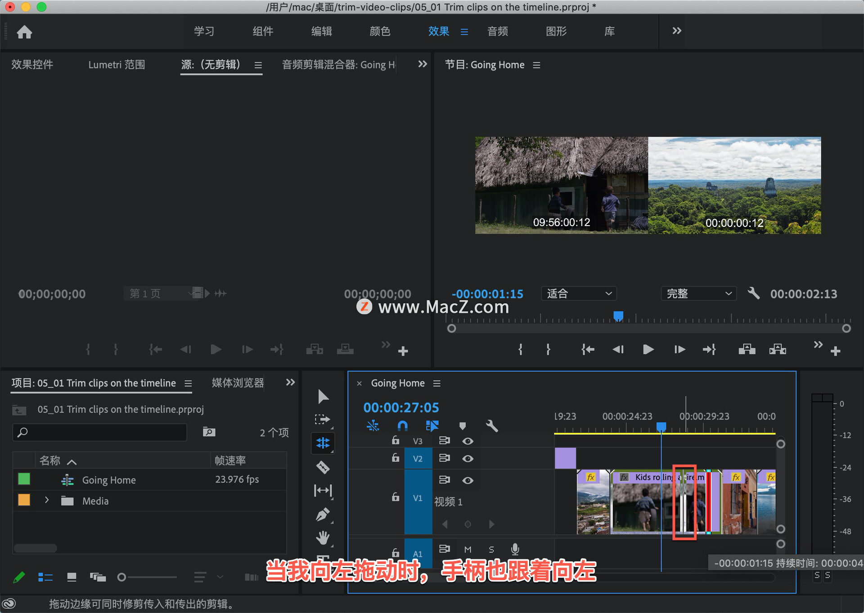
Task: Open the 适合 zoom level dropdown
Action: point(578,294)
